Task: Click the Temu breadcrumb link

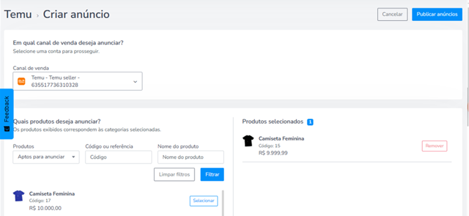Action: (18, 14)
